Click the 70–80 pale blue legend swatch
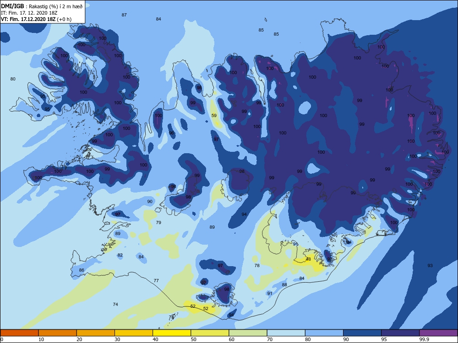 click(x=286, y=333)
